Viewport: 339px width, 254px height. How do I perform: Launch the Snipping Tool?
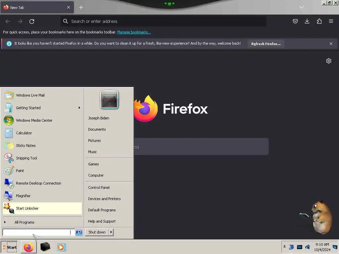(42, 158)
